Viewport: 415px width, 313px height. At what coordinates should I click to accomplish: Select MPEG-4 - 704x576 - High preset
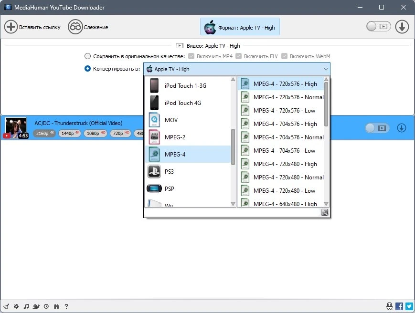pos(281,124)
